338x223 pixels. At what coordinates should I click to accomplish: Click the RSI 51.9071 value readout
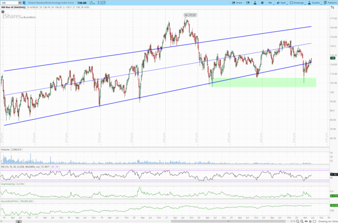click(x=45, y=167)
